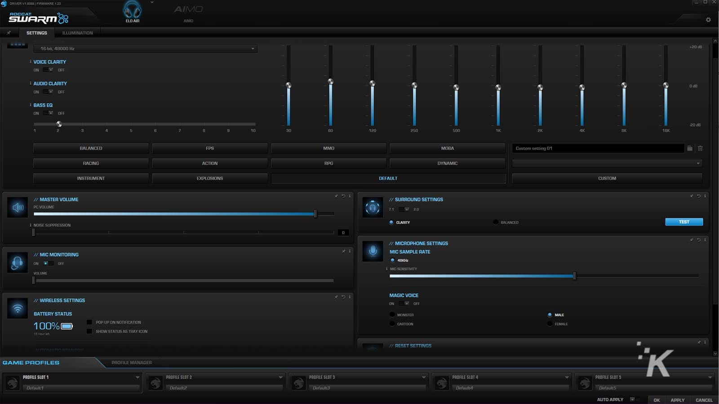Open settings via the top-right gear icon

(708, 20)
